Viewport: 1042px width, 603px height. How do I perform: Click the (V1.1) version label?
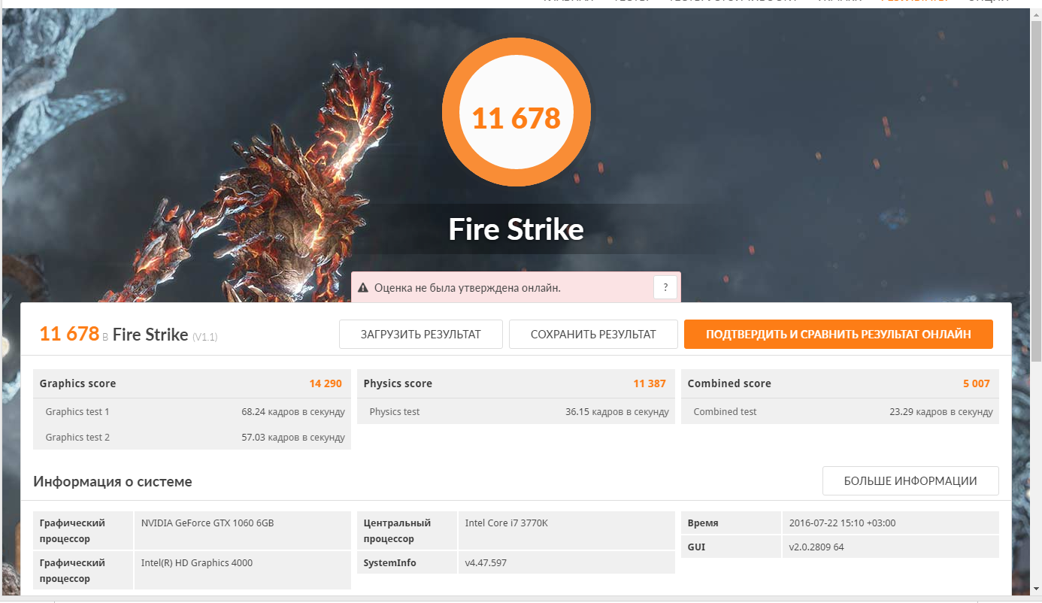coord(205,337)
